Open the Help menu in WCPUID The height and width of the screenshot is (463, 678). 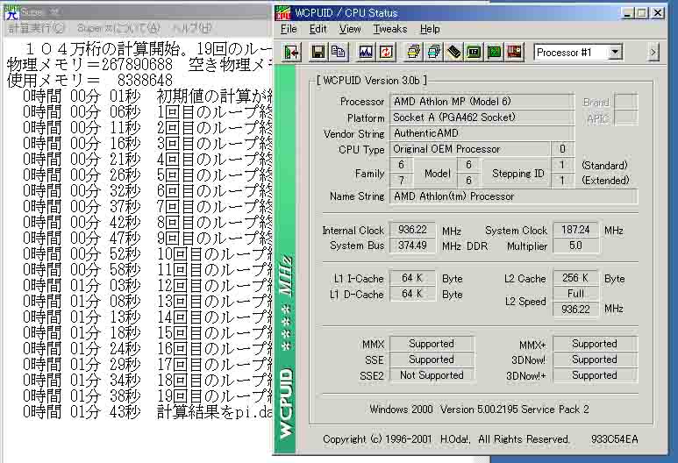(430, 29)
